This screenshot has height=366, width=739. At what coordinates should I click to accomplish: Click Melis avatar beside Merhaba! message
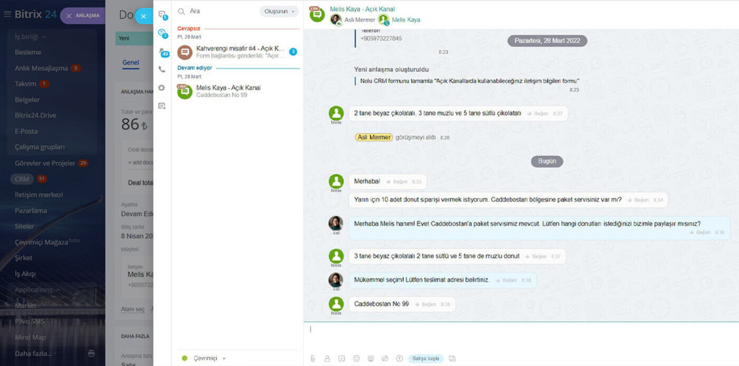coord(336,181)
